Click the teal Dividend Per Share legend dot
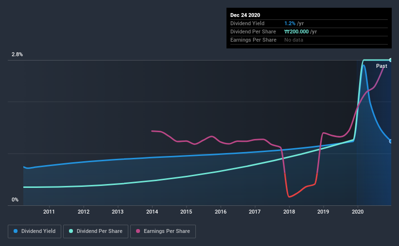The height and width of the screenshot is (246, 399). 71,231
